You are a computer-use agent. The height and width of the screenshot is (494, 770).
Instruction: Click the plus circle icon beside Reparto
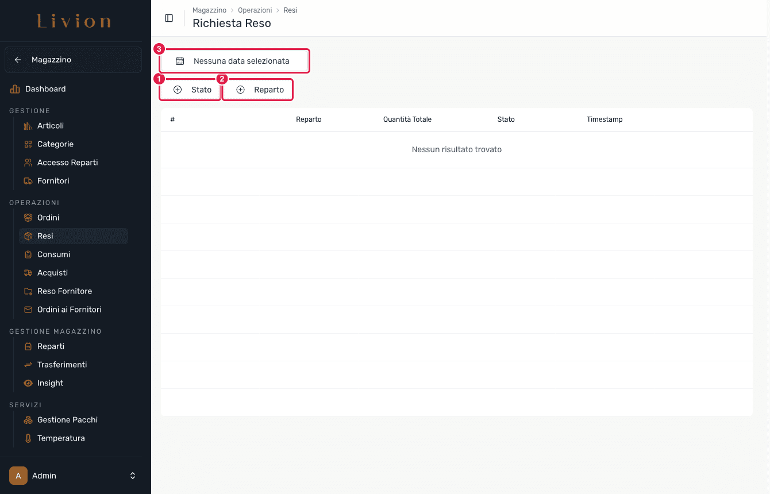click(240, 90)
